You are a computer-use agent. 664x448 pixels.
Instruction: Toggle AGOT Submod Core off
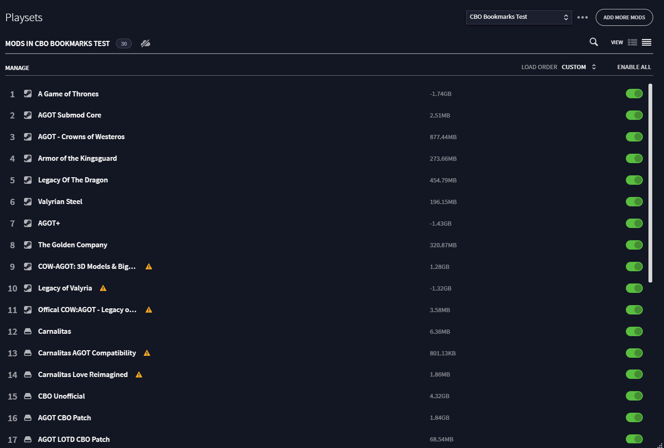coord(634,115)
